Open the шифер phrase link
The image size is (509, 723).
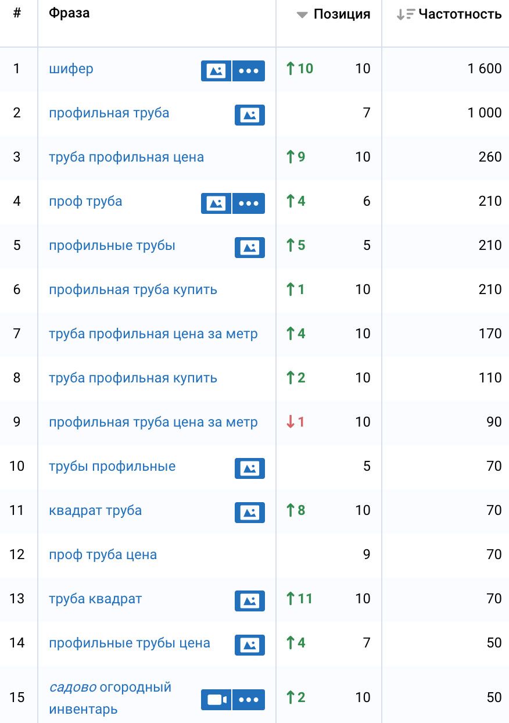(x=71, y=69)
